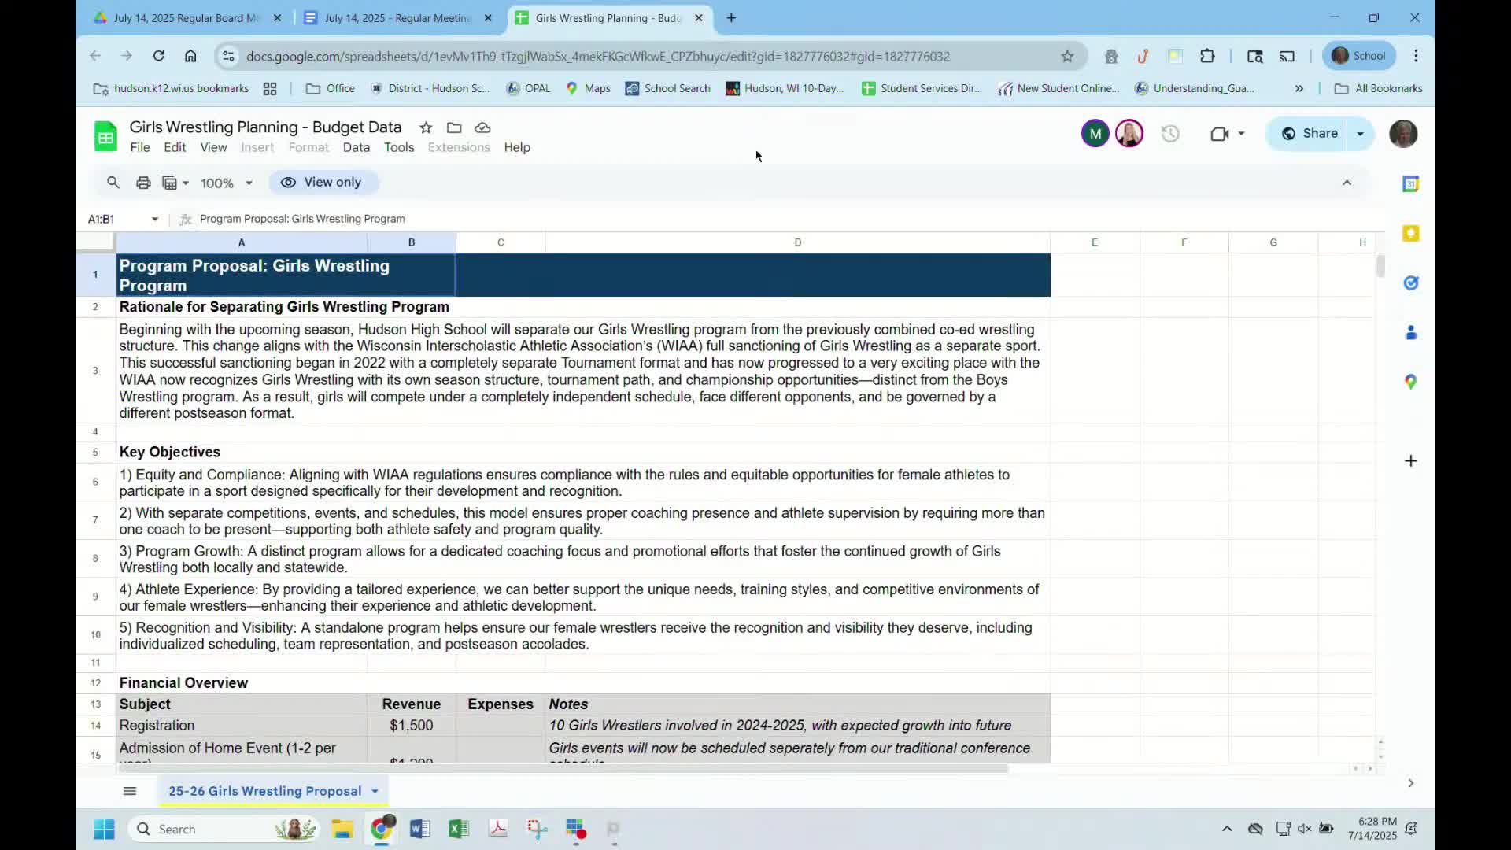Open the 25-26 Girls Wrestling Proposal tab menu
The width and height of the screenshot is (1511, 850).
375,791
